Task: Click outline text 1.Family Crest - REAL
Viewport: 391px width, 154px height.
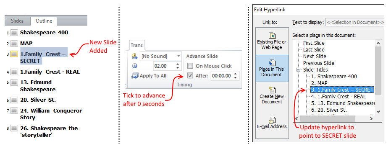Action: [50, 72]
